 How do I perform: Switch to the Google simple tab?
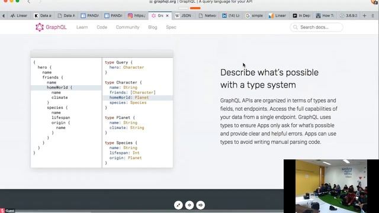[x=254, y=16]
